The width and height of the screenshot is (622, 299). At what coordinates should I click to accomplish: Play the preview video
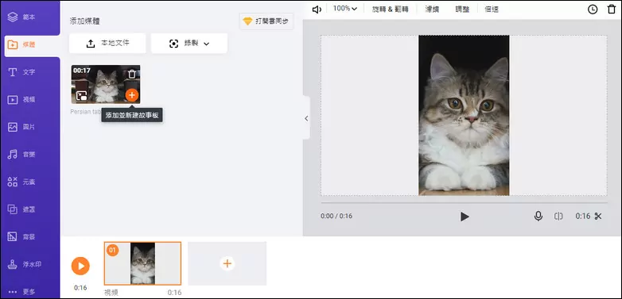(465, 217)
